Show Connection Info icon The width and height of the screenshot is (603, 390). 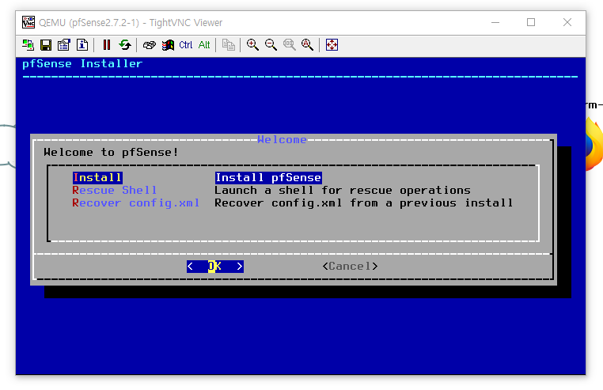click(82, 45)
